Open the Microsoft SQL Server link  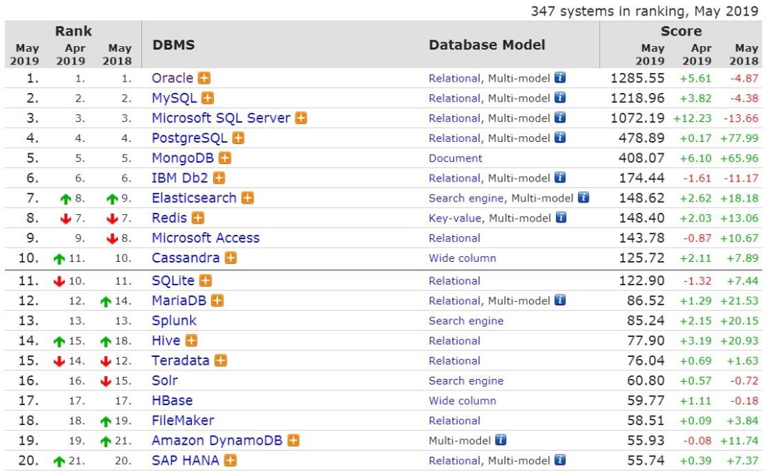(221, 118)
